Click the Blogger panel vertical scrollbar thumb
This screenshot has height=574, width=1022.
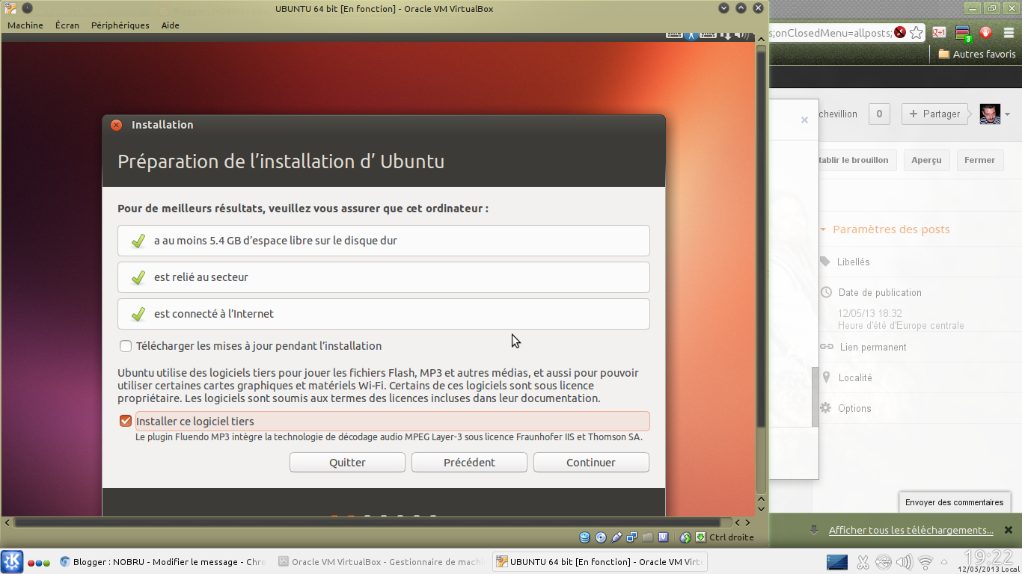pyautogui.click(x=816, y=396)
